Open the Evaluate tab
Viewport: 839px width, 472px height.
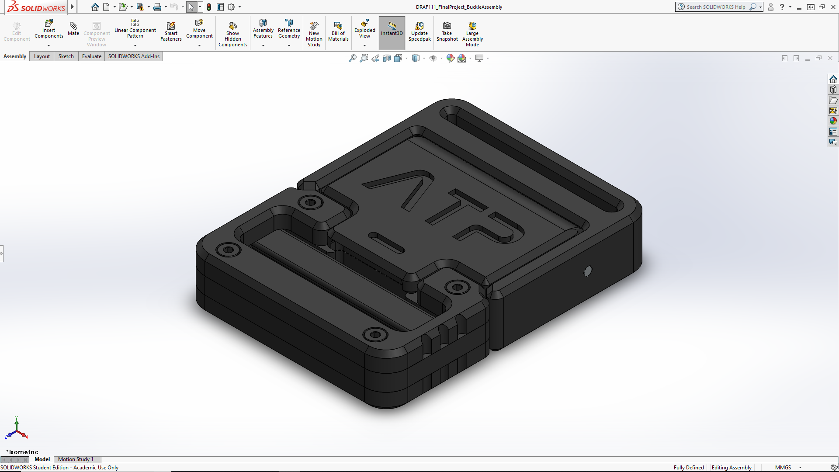(91, 56)
